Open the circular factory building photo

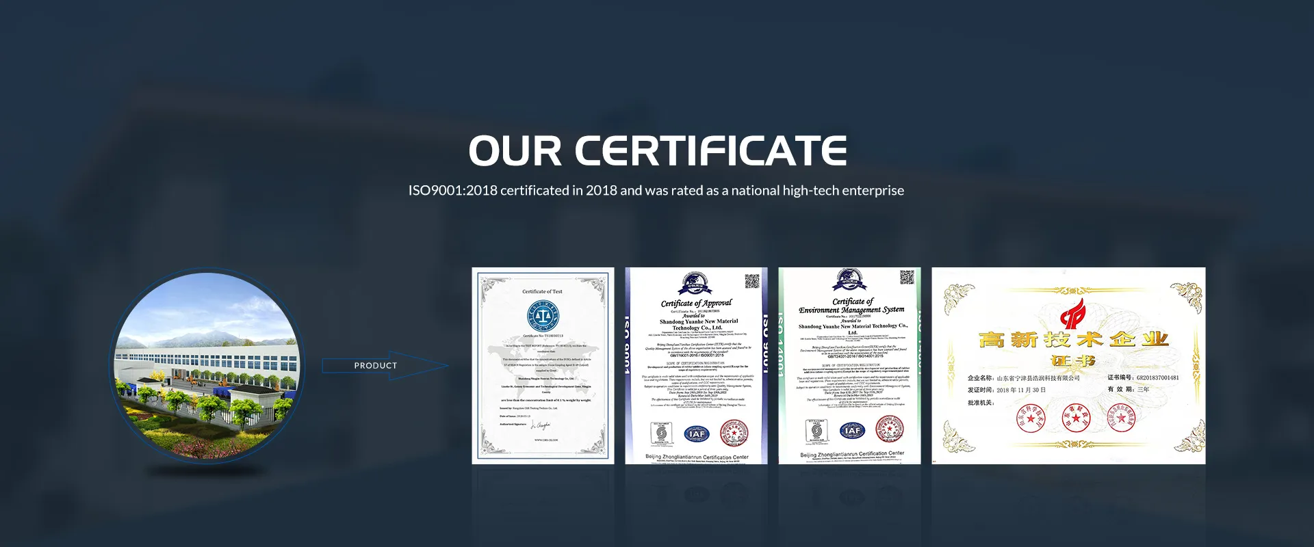(x=206, y=366)
